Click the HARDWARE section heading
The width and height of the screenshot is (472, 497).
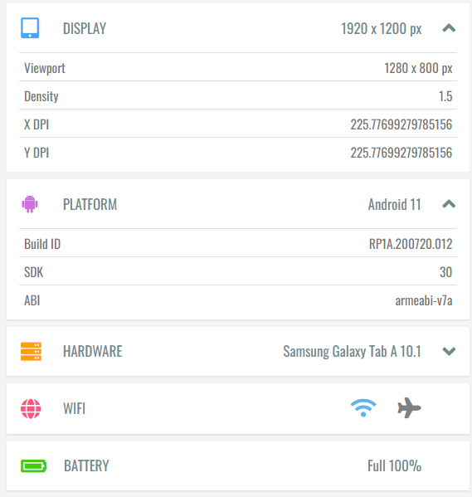click(x=93, y=351)
